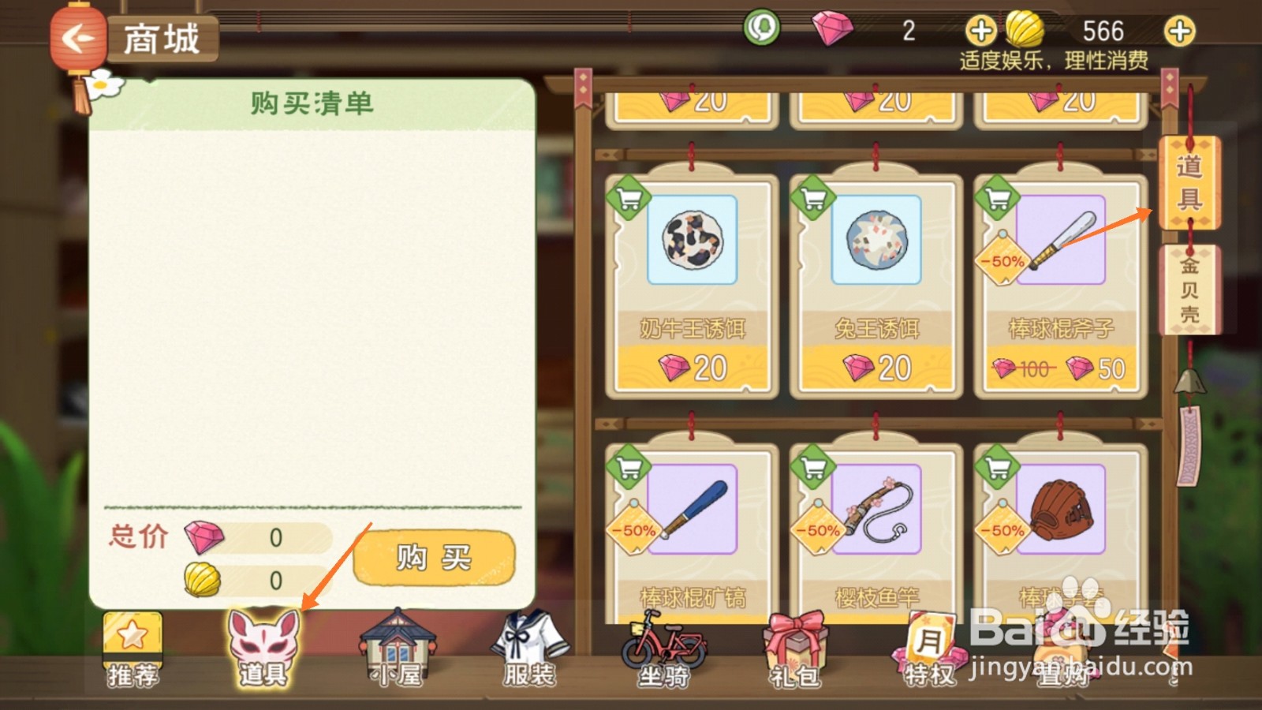Click the 购买 purchase button

tap(434, 558)
